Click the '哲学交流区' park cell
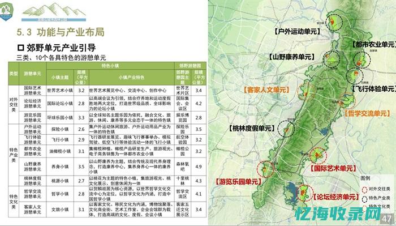396x226 pixels. coord(183,194)
